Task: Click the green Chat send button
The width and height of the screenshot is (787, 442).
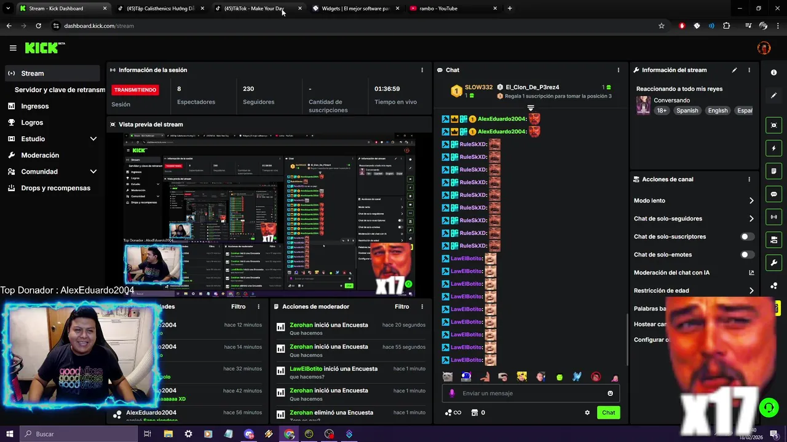Action: tap(608, 413)
